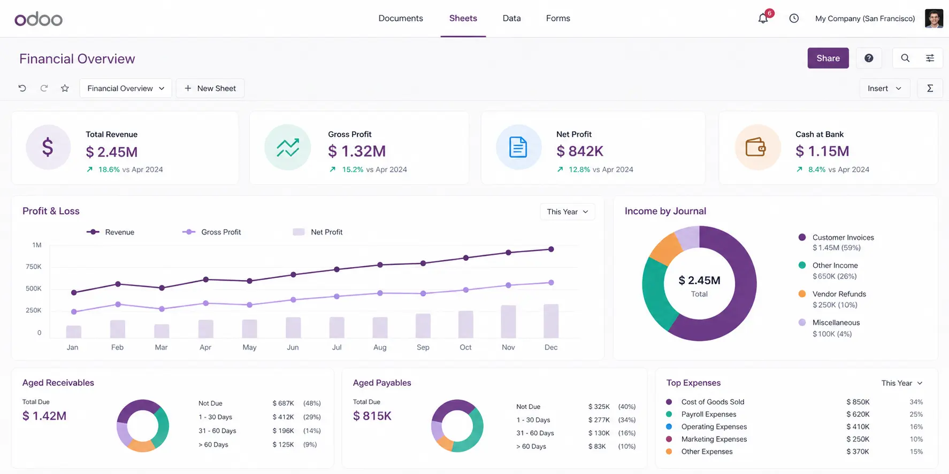Screen dimensions: 949x474
Task: Toggle Net Profit bars in legend
Action: click(x=318, y=232)
